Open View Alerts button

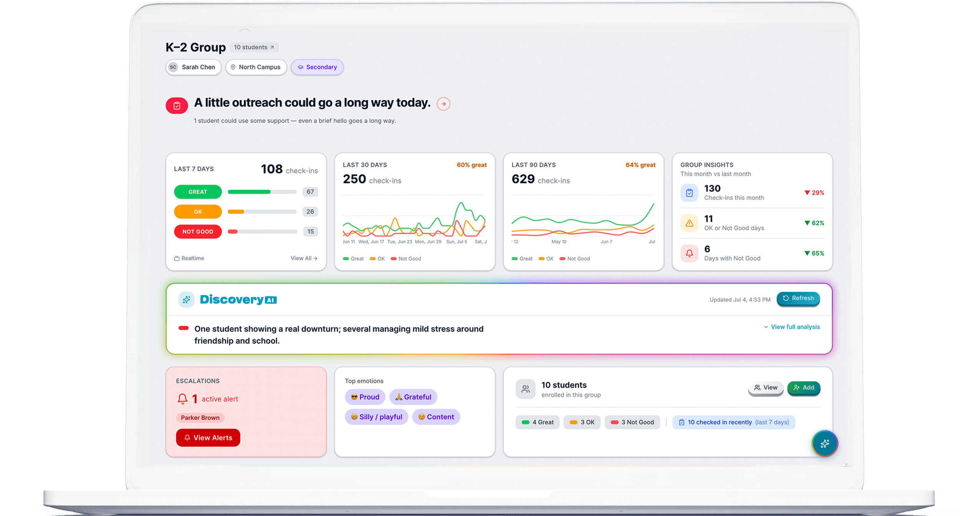tap(208, 438)
